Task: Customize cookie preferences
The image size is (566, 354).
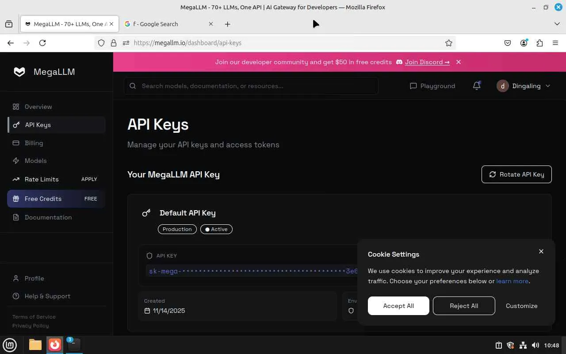Action: point(522,306)
